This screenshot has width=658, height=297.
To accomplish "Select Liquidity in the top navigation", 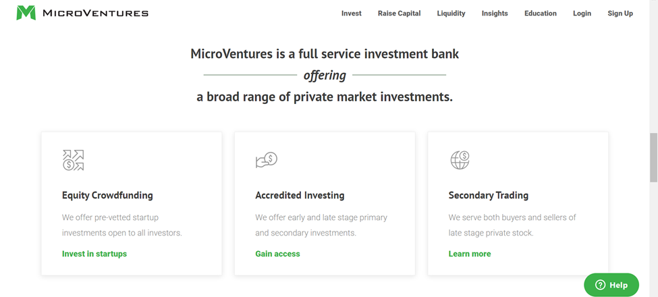I will click(x=451, y=13).
